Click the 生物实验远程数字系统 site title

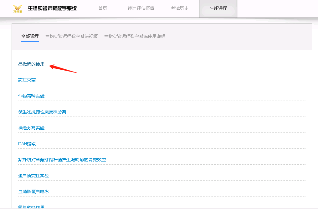pyautogui.click(x=52, y=8)
